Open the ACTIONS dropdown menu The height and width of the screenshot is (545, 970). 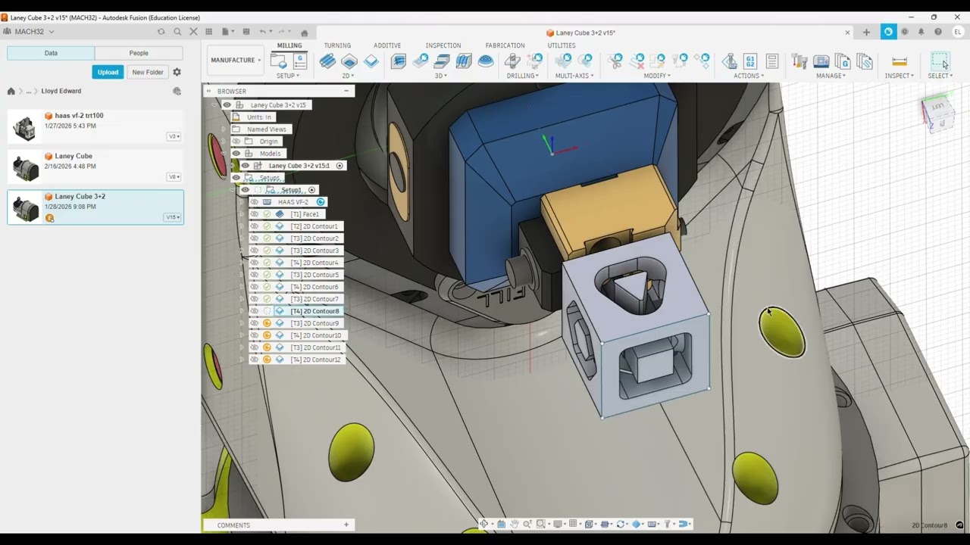click(x=749, y=76)
